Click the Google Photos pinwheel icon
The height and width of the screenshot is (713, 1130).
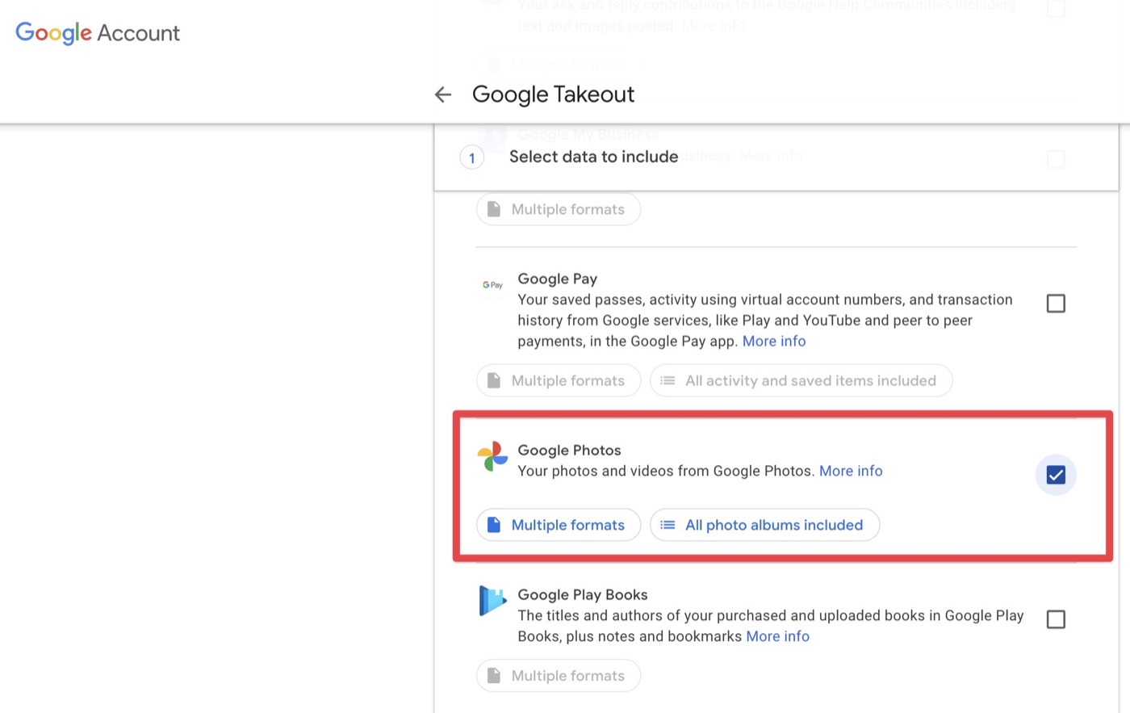[492, 457]
